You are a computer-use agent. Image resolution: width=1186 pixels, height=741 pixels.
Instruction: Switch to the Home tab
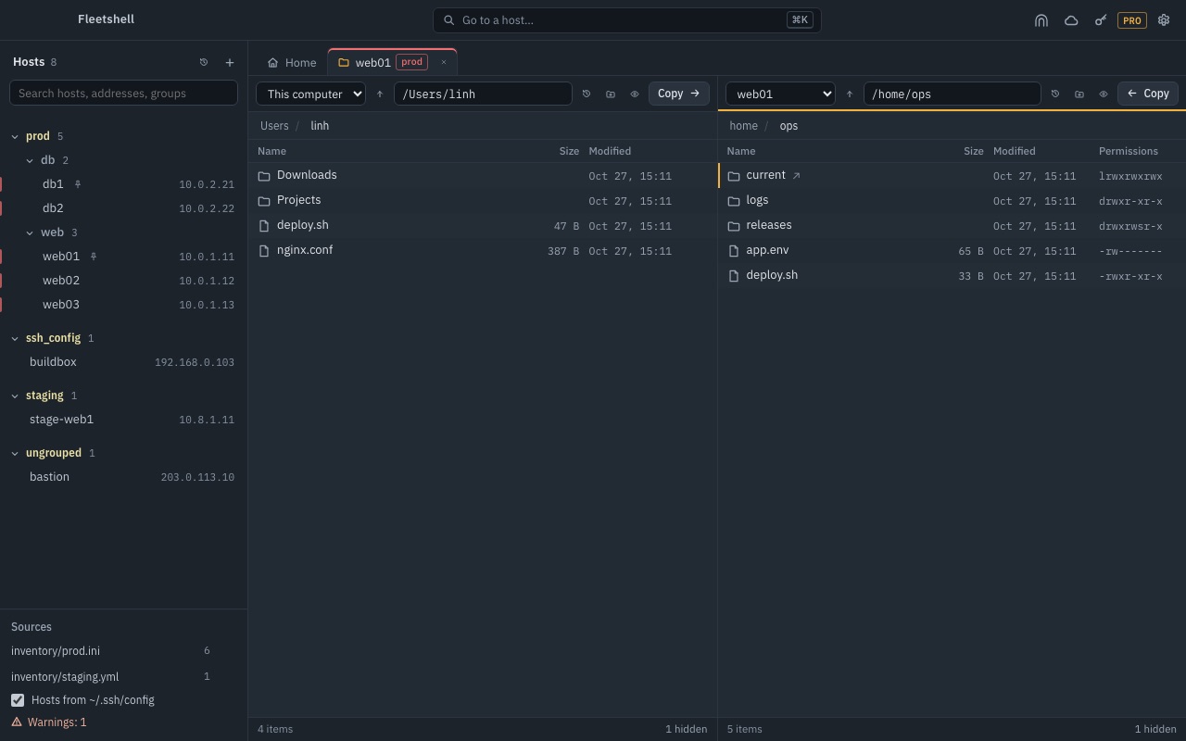pos(292,62)
